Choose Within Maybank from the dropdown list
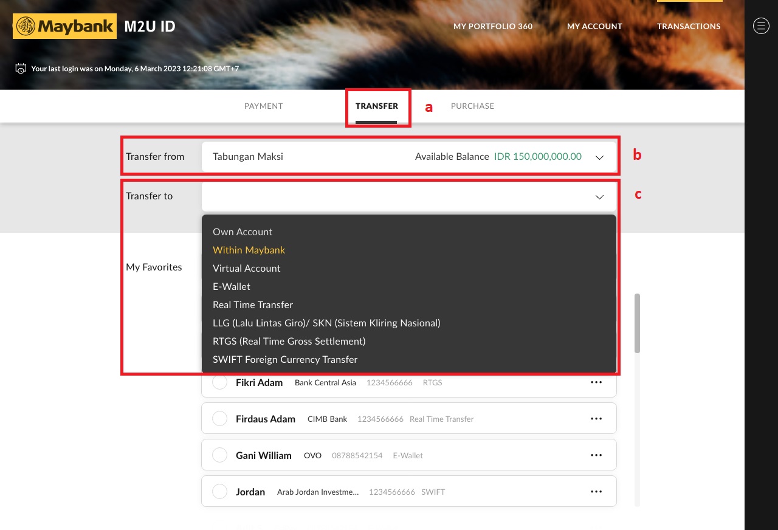Screen dimensions: 778x530 (x=249, y=250)
